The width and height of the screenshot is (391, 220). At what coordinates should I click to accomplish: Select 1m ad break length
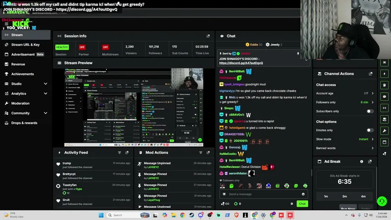[325, 196]
